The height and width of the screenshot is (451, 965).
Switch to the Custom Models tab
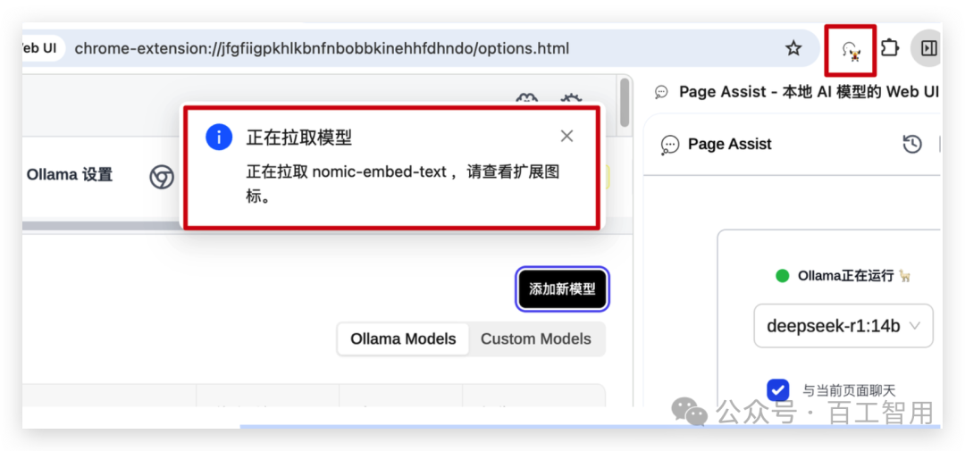pyautogui.click(x=535, y=339)
